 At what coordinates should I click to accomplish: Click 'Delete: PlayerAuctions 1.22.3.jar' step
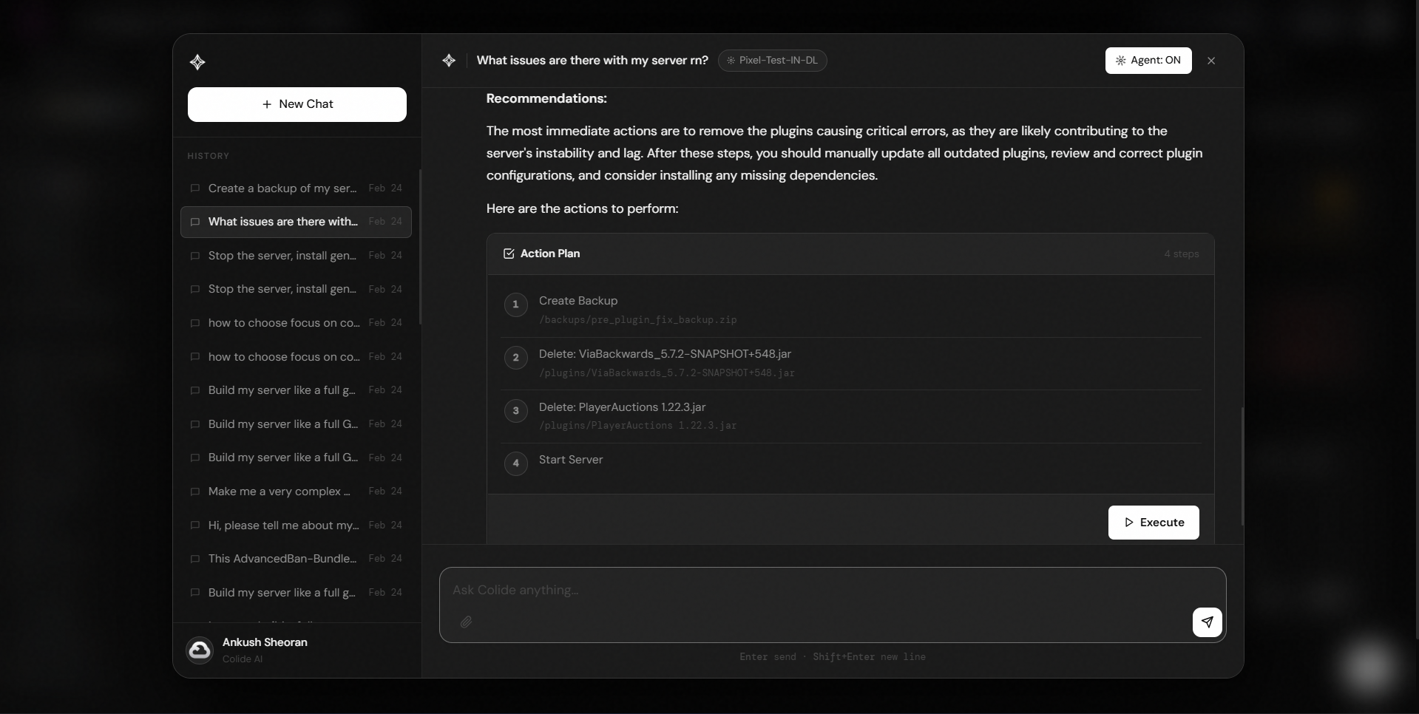[622, 407]
